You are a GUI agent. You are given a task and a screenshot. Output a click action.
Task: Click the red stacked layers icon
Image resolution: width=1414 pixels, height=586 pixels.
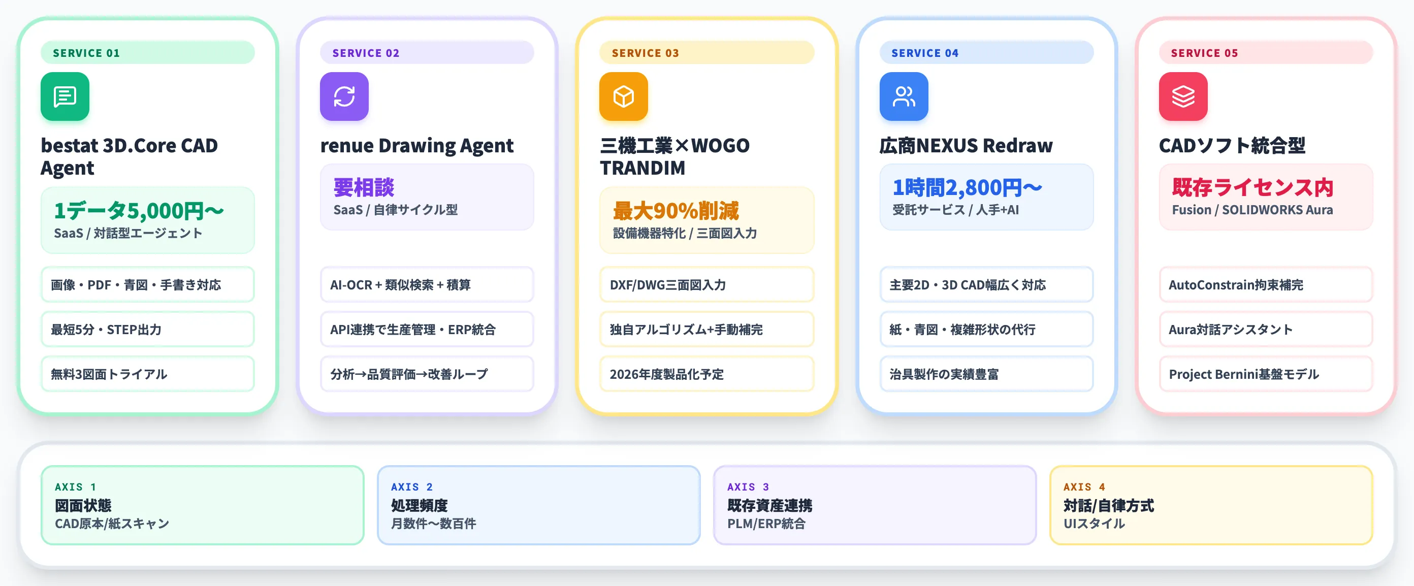coord(1183,96)
